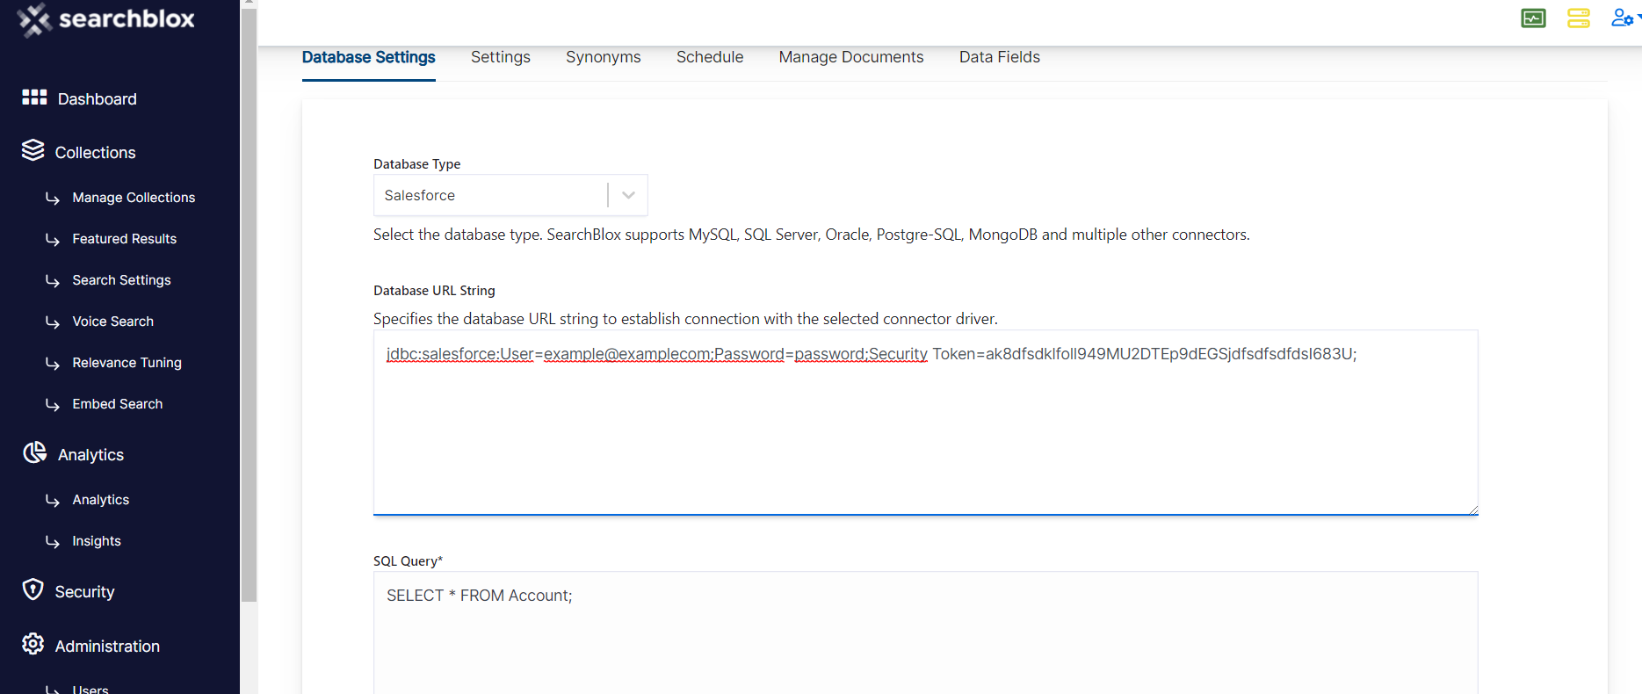Expand the Database Type chevron arrow
The image size is (1642, 694).
click(628, 195)
